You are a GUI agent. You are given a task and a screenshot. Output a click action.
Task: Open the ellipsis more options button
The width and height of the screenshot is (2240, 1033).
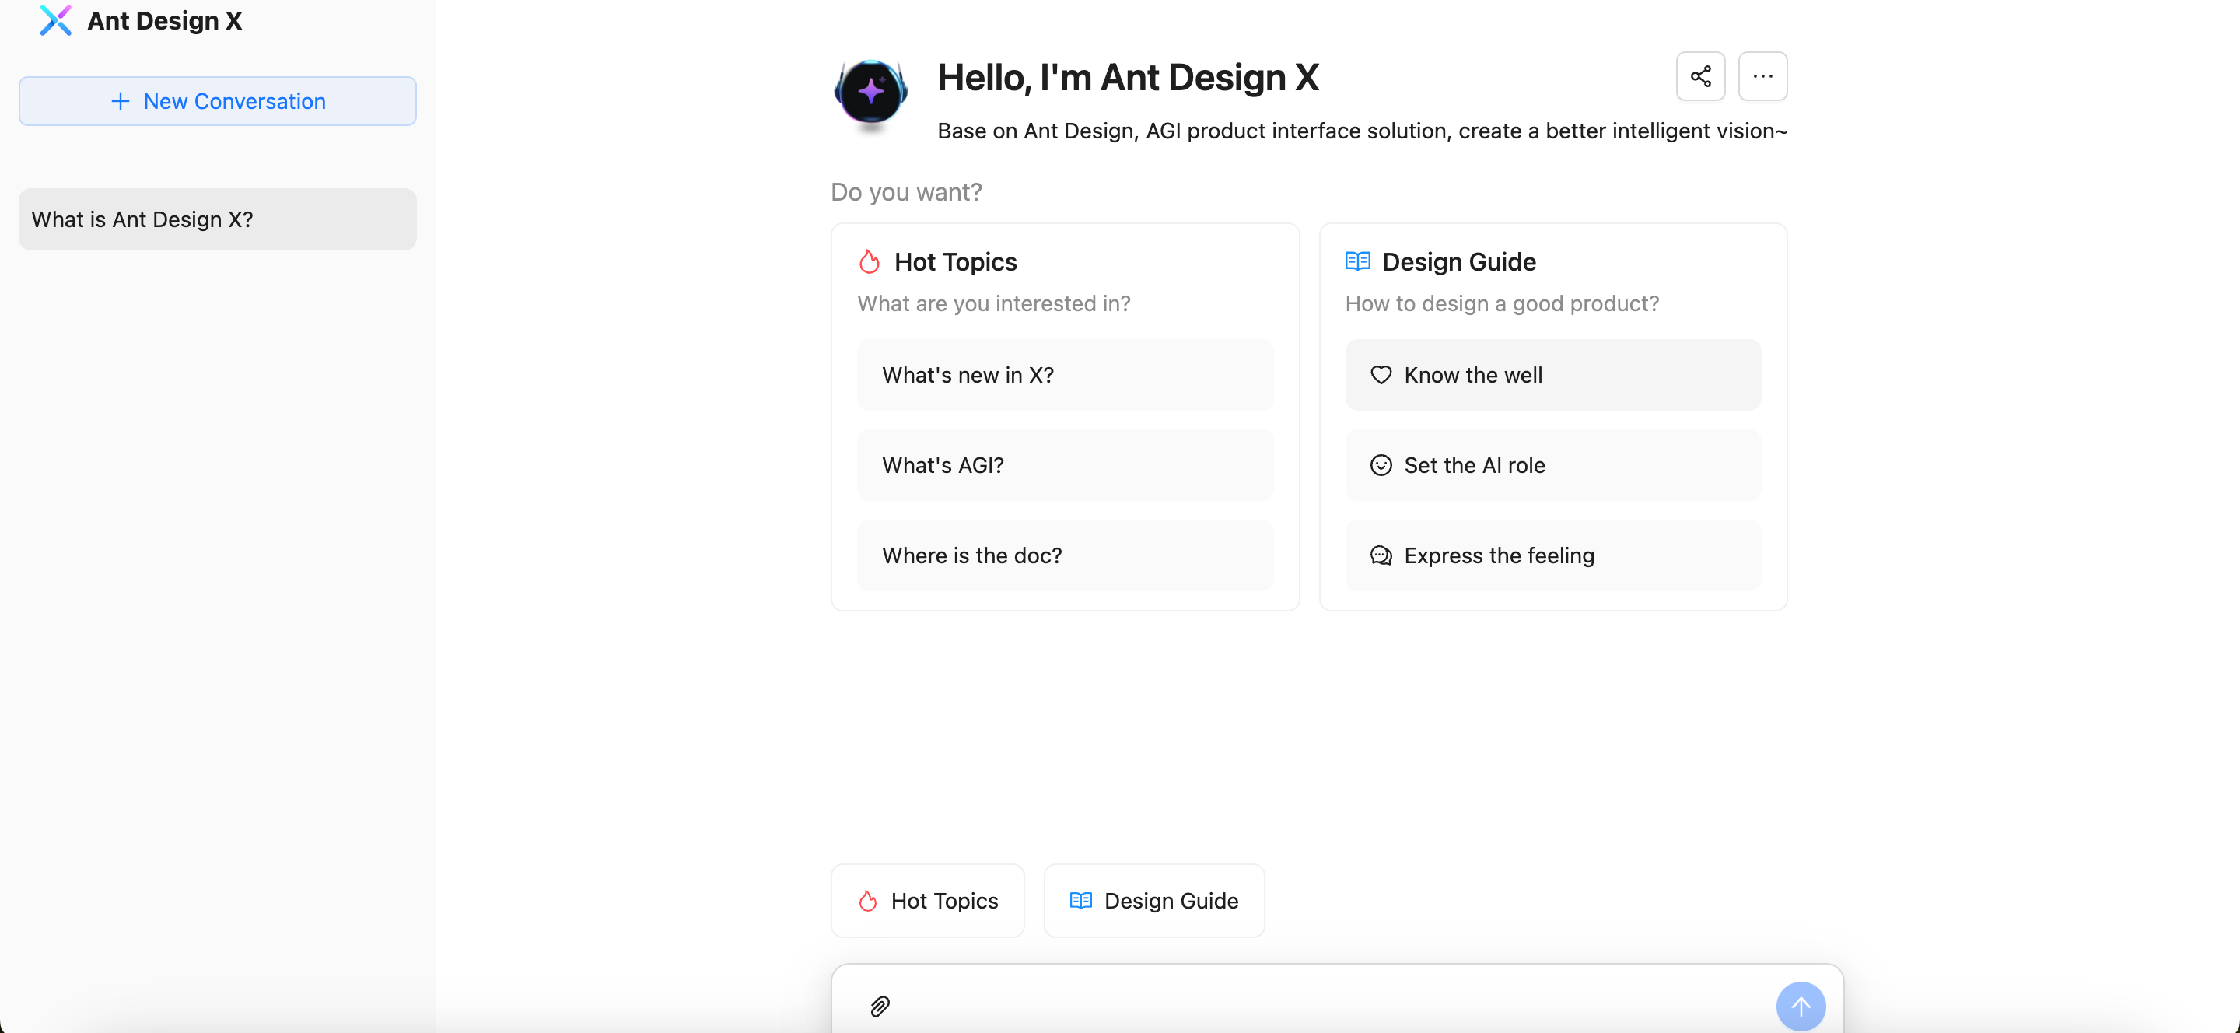(1762, 76)
